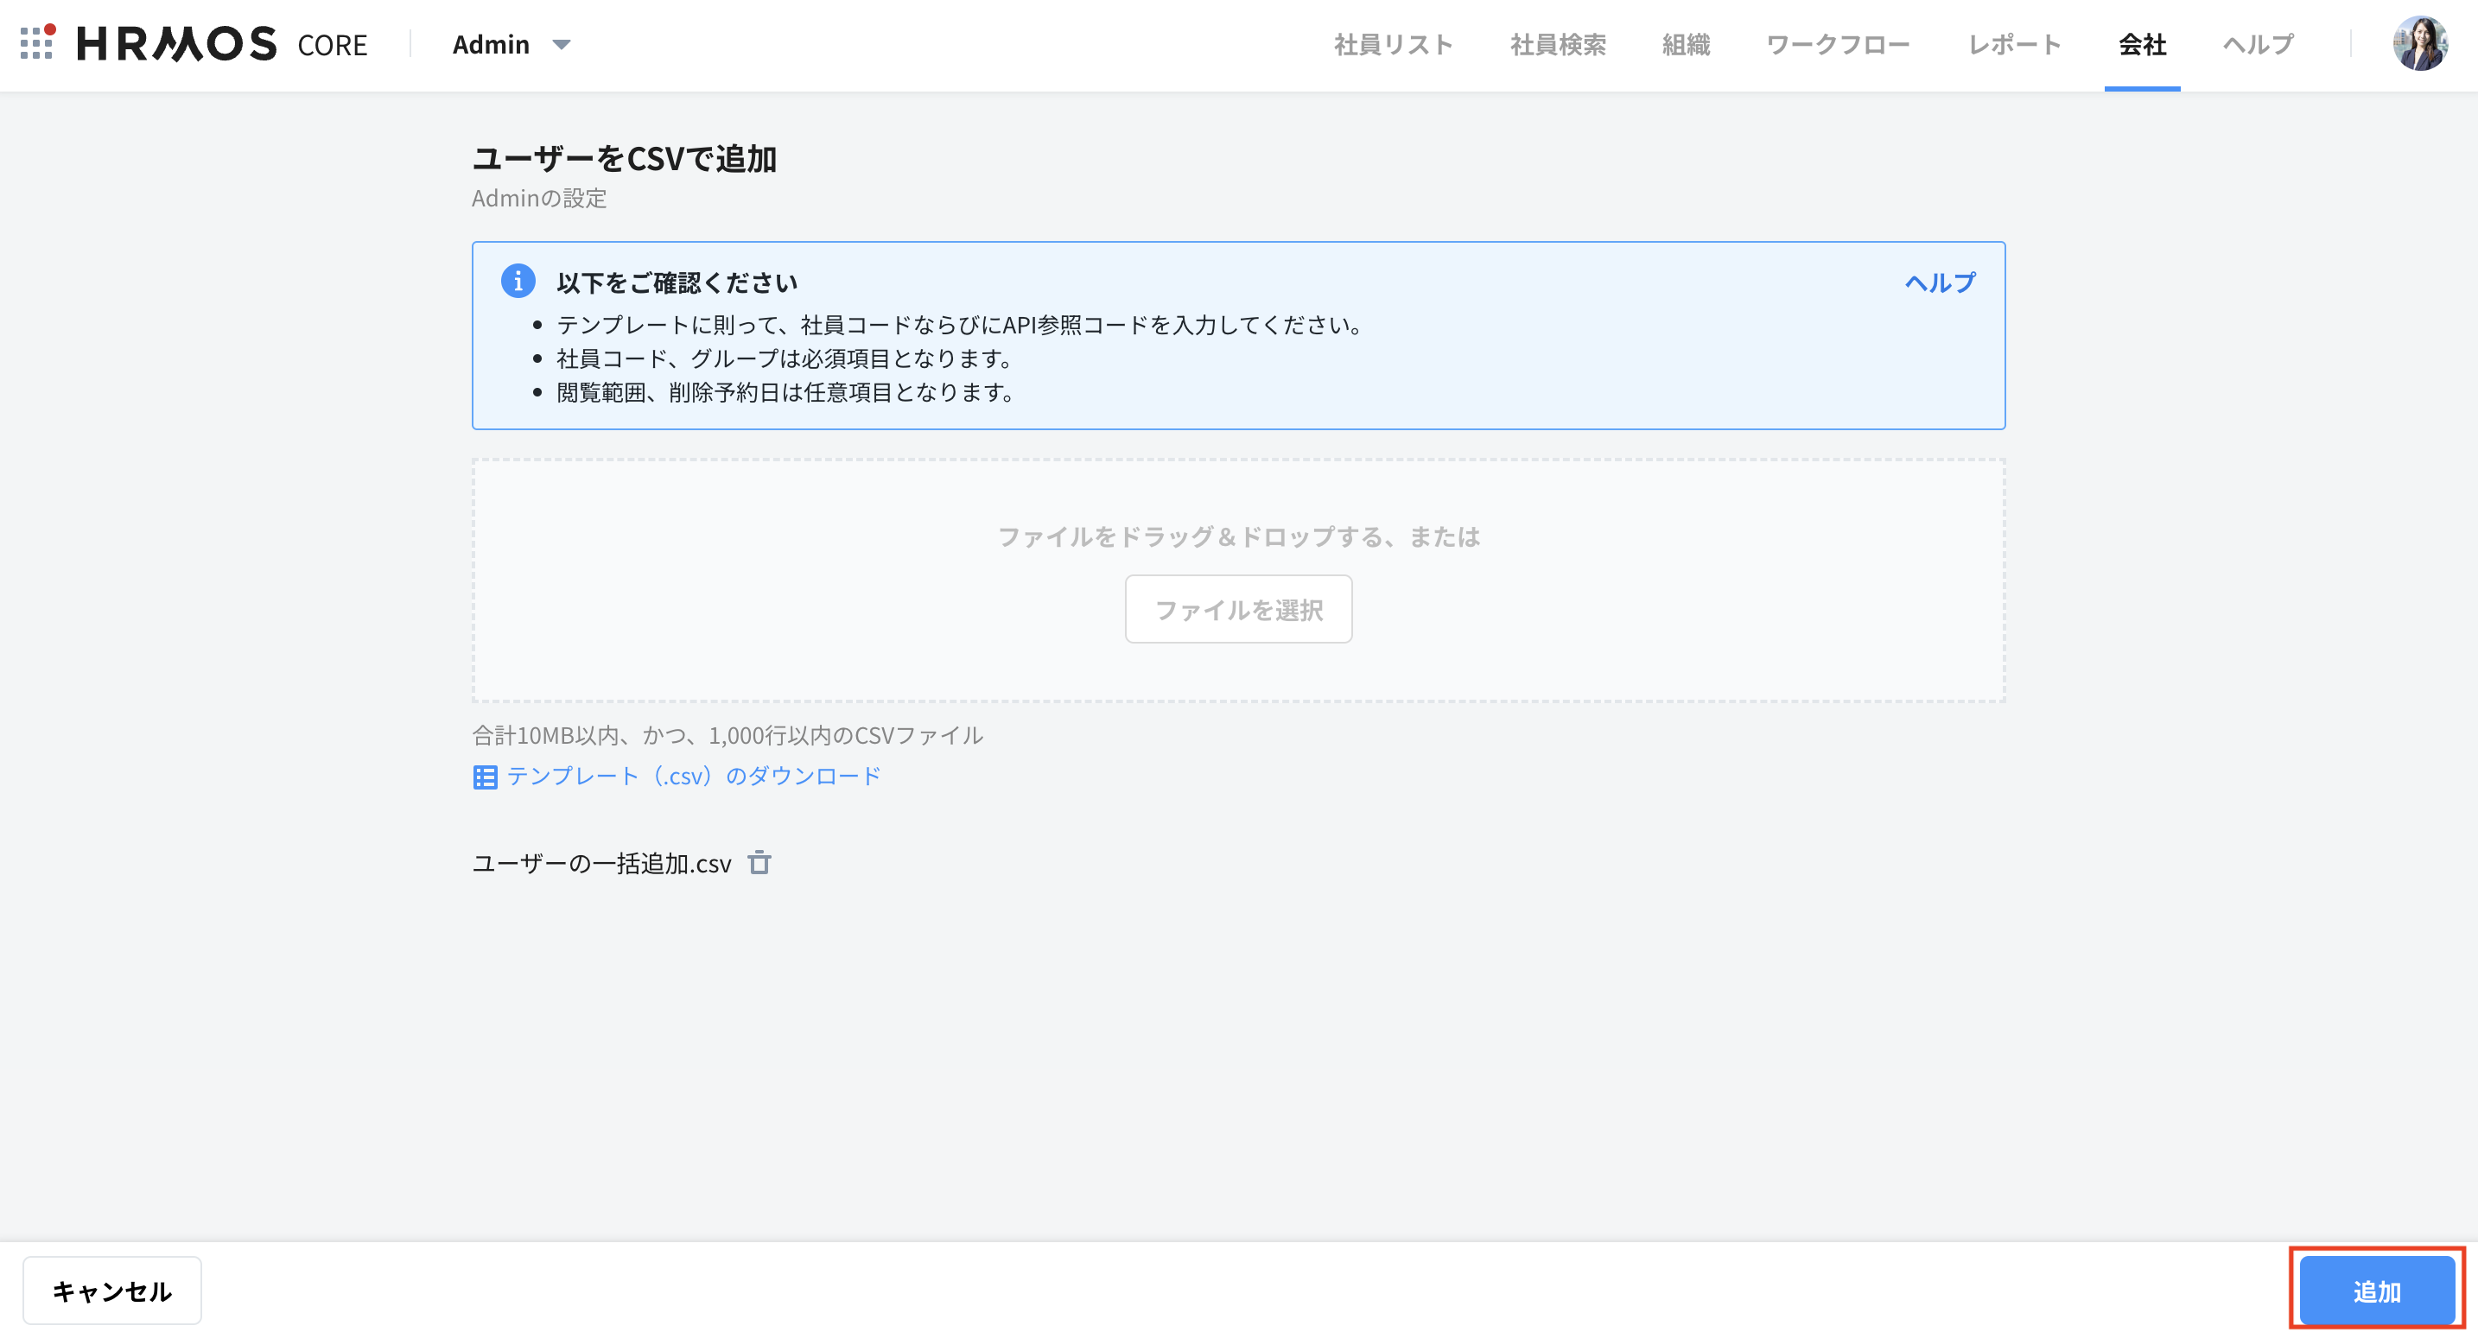The image size is (2478, 1332).
Task: Open the 社員リスト navigation item
Action: click(1393, 43)
